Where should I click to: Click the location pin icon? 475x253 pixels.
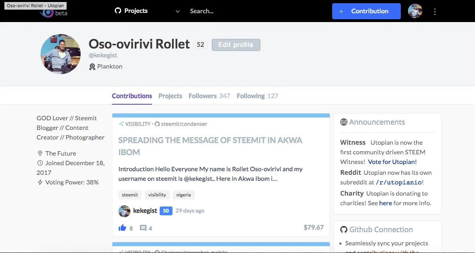click(40, 153)
